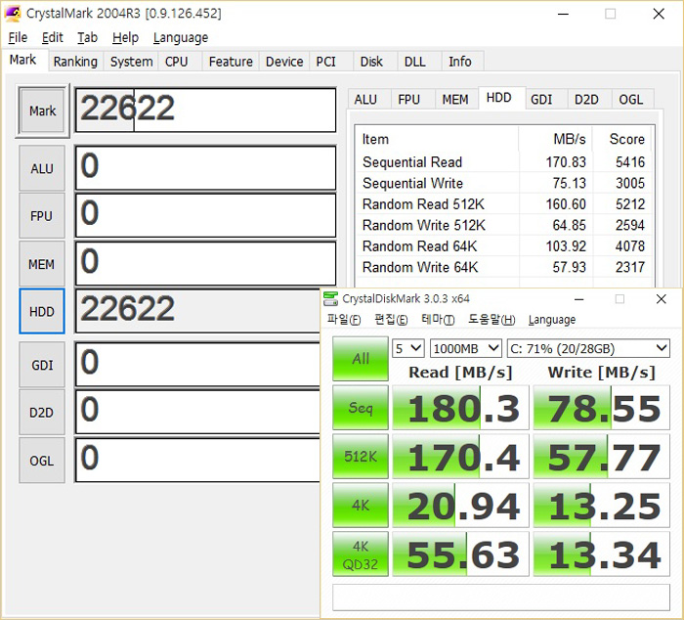Click the D2D score field

click(x=197, y=412)
